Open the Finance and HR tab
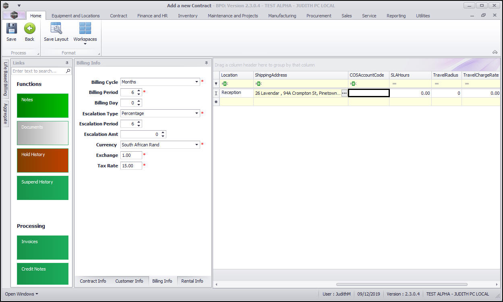 (152, 16)
